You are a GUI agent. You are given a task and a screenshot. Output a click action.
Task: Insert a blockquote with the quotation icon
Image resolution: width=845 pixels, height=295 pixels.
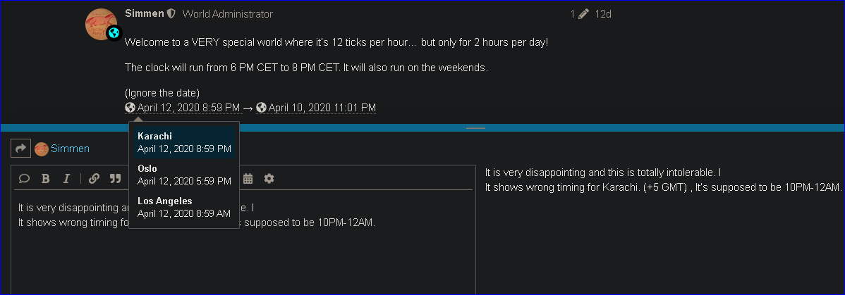click(116, 179)
